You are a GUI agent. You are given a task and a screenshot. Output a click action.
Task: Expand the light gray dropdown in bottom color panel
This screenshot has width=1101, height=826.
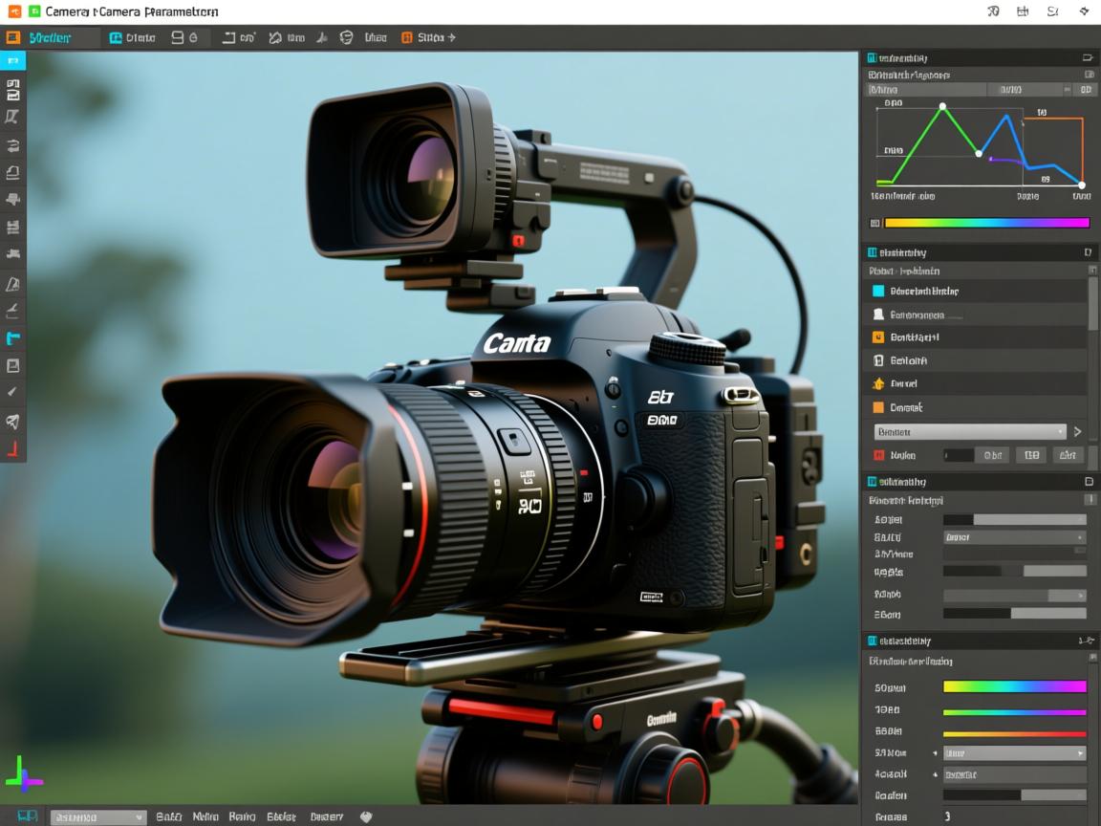1014,752
